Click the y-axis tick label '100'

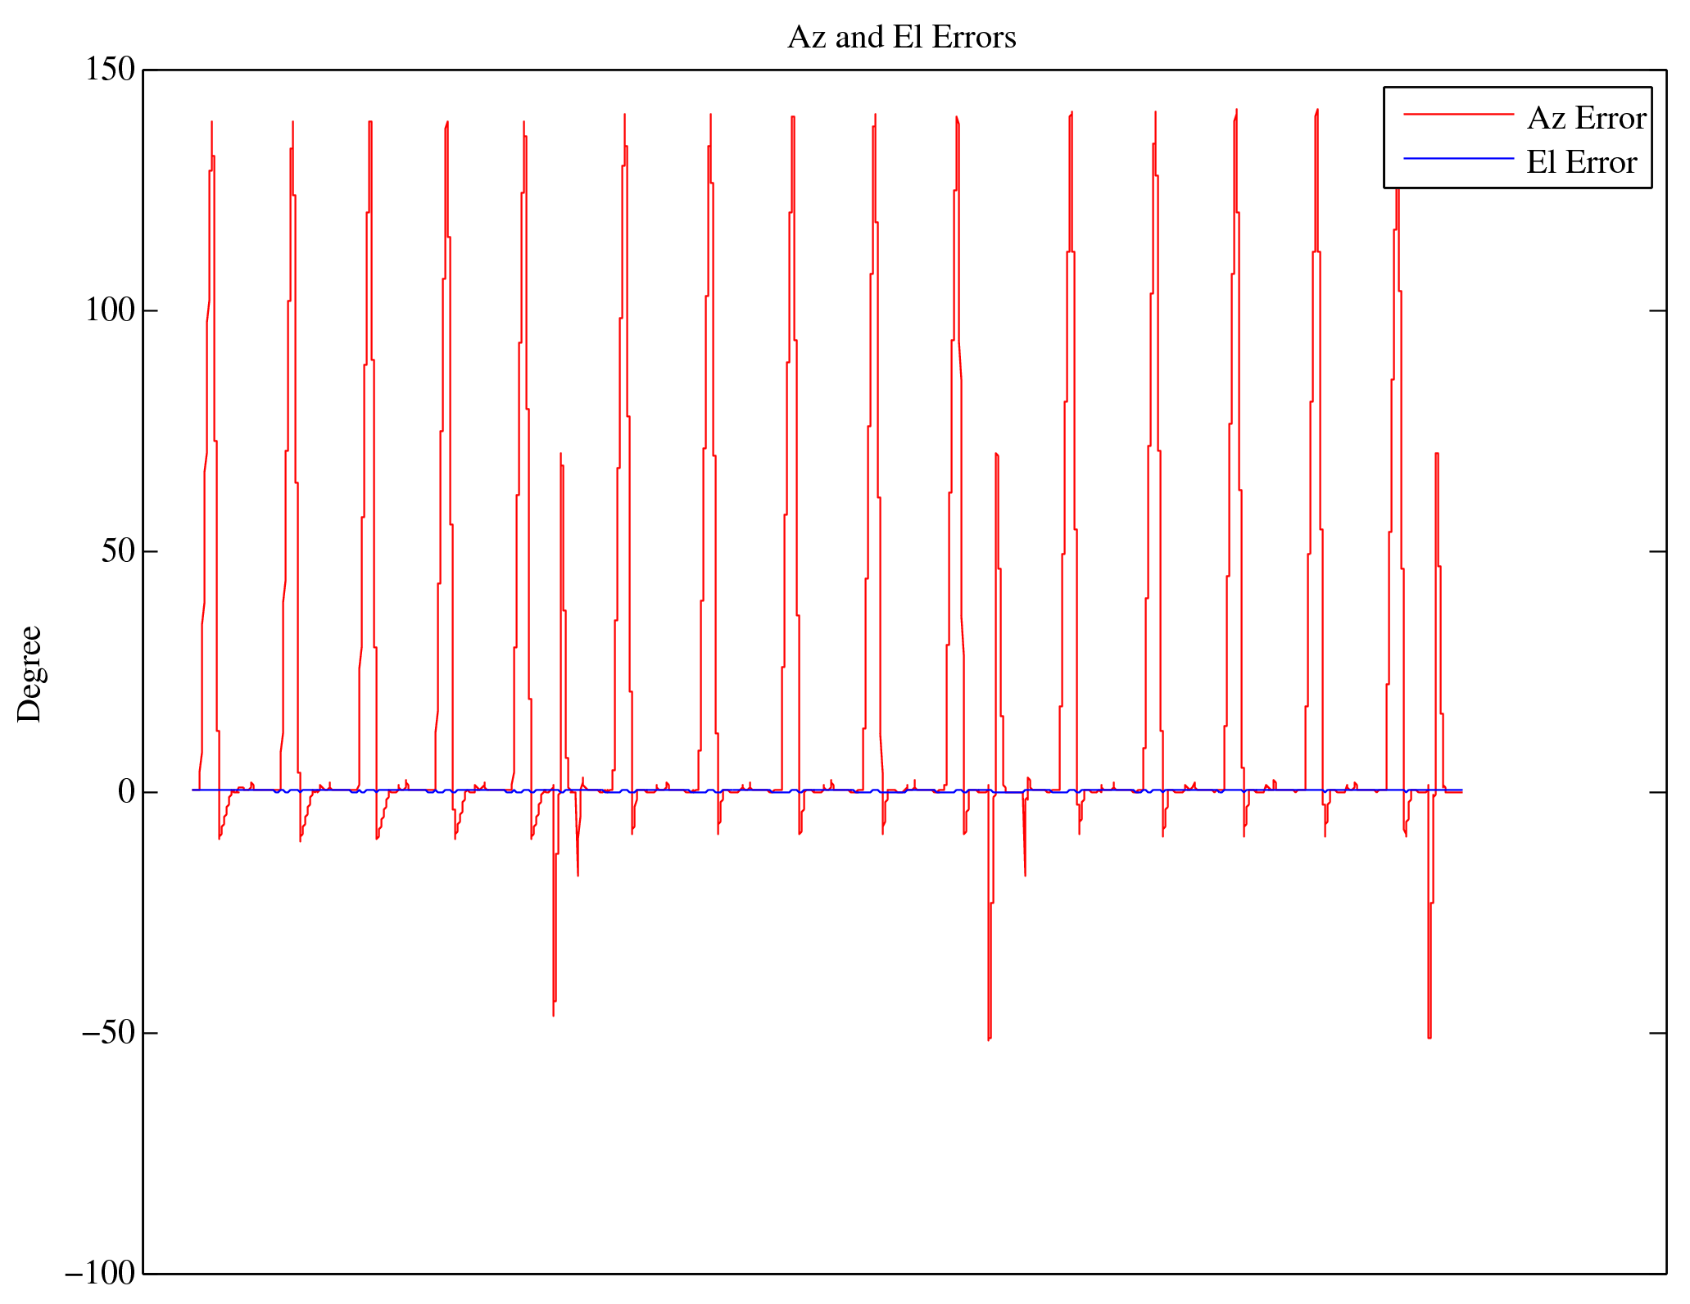[110, 310]
